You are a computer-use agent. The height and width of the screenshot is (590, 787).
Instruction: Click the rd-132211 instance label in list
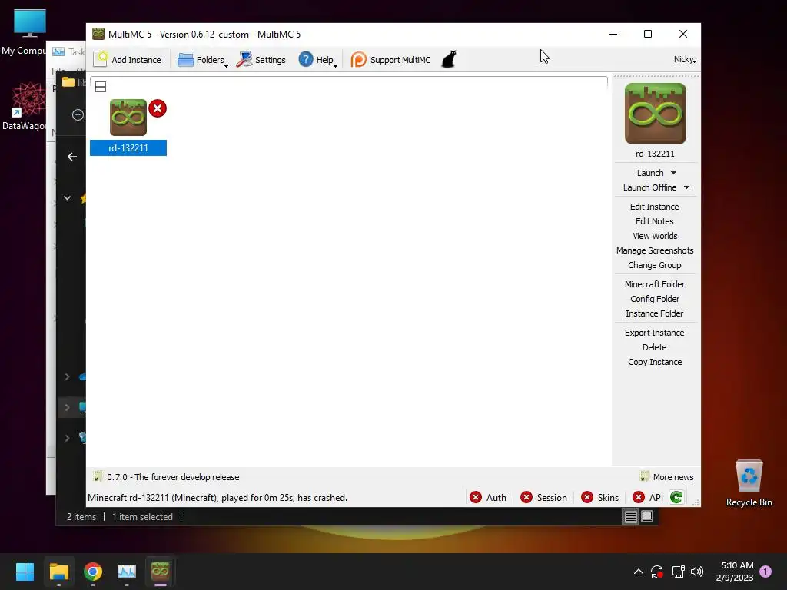(x=128, y=148)
